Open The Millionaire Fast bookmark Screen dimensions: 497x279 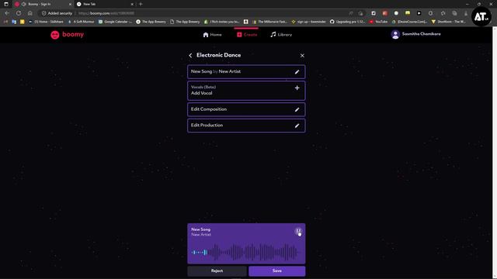click(x=270, y=22)
